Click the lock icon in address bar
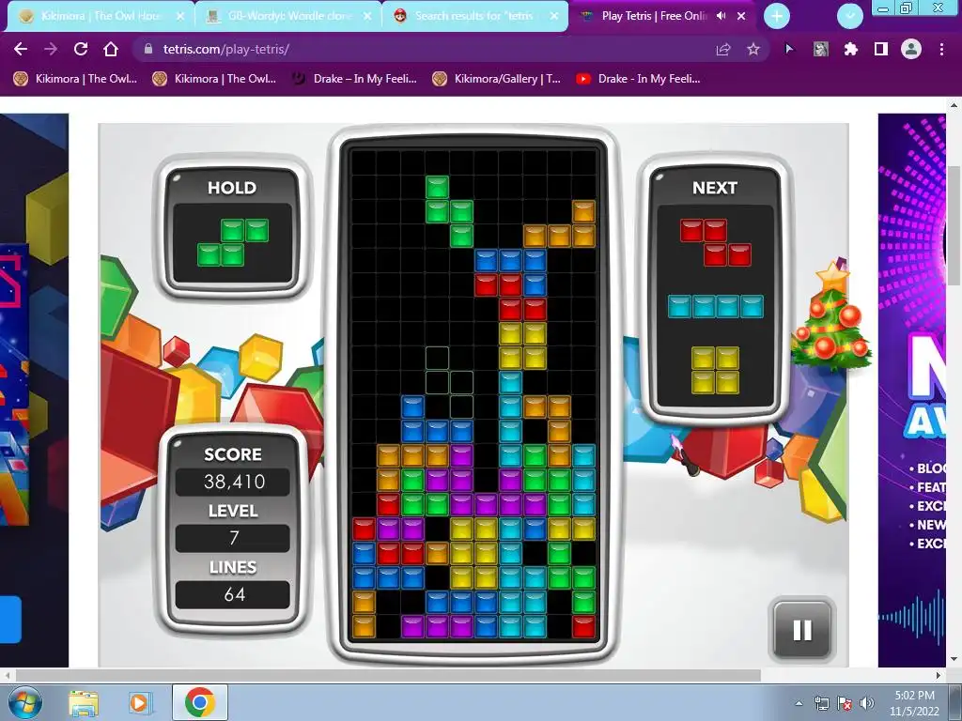962x721 pixels. (147, 49)
